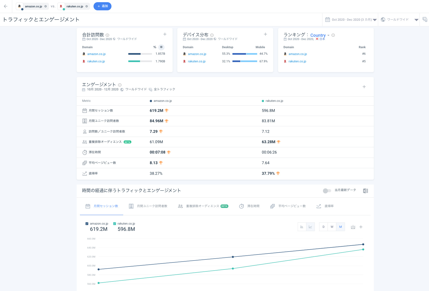Select the 月間セッション数 tab
429x291 pixels.
click(102, 206)
